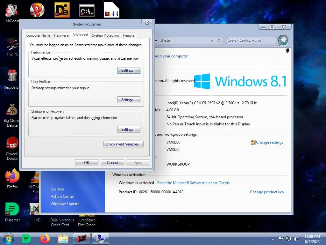The width and height of the screenshot is (326, 245).
Task: Open the command prompt desktop shortcut
Action: coord(87,10)
